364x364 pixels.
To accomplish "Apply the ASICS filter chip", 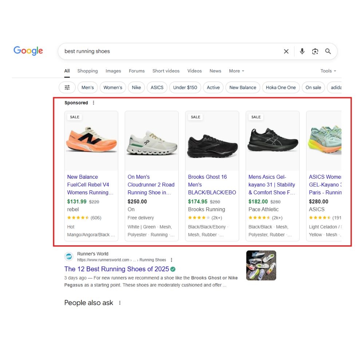I will click(157, 87).
